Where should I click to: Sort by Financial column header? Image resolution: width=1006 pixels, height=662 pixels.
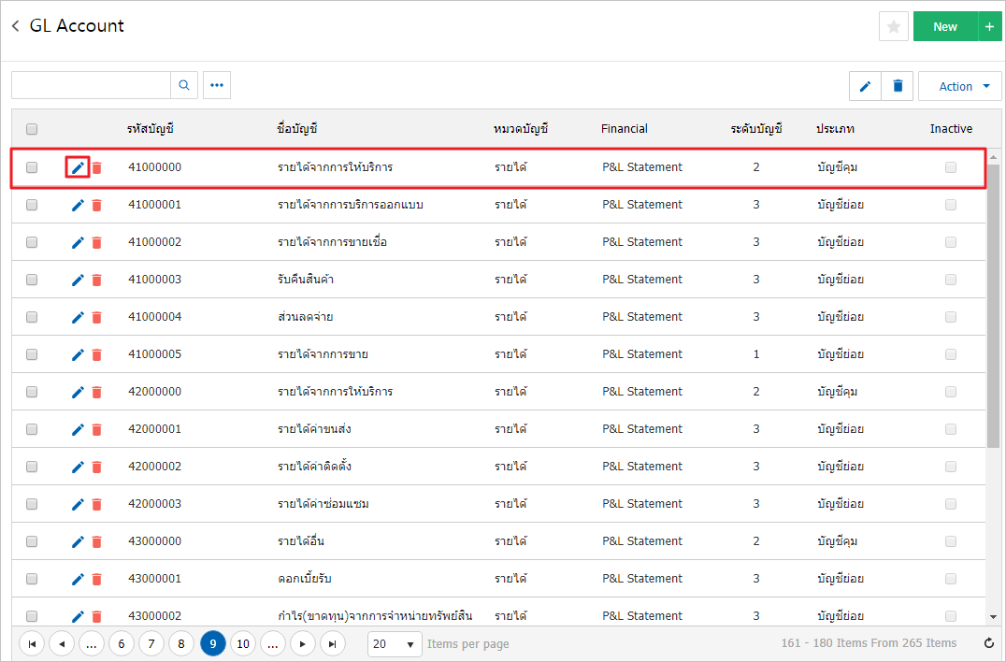pos(625,129)
